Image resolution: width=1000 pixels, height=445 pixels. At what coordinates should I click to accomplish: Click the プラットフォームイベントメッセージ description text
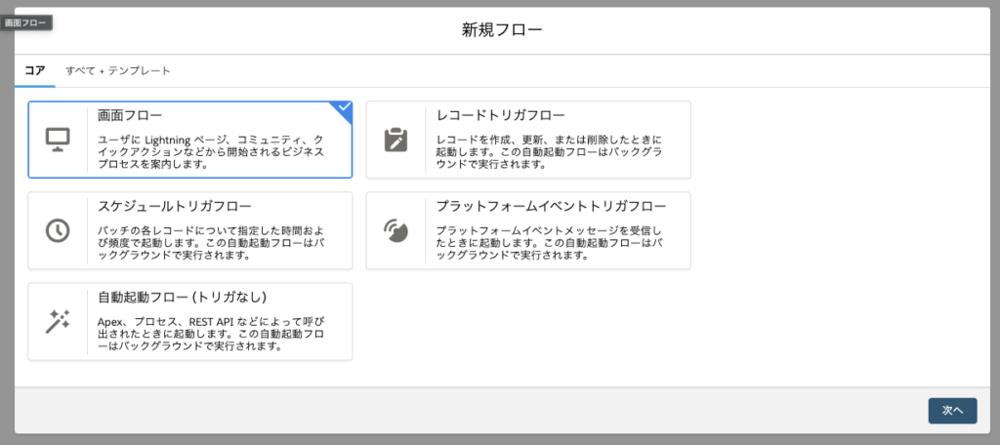(x=549, y=243)
